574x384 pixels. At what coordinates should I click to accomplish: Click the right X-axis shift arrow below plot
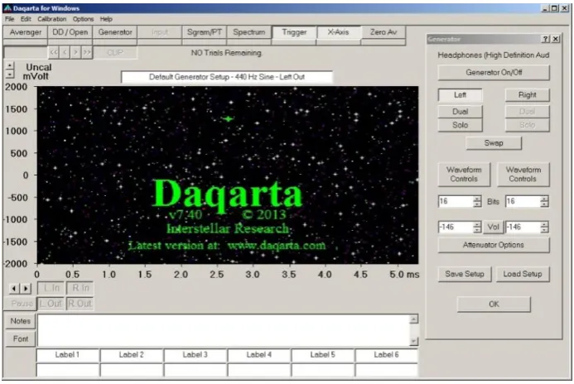(x=26, y=289)
